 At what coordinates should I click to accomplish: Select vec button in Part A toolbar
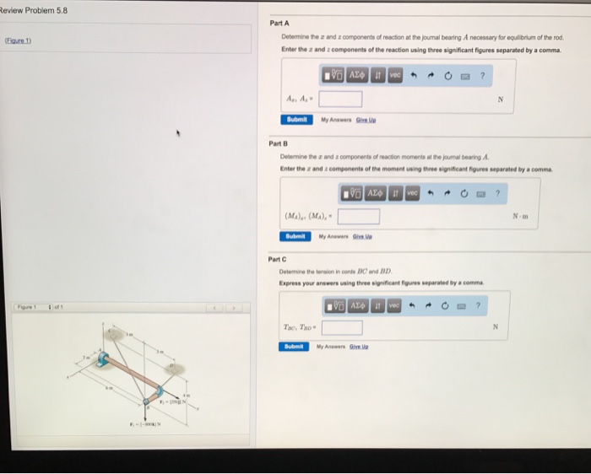[394, 75]
